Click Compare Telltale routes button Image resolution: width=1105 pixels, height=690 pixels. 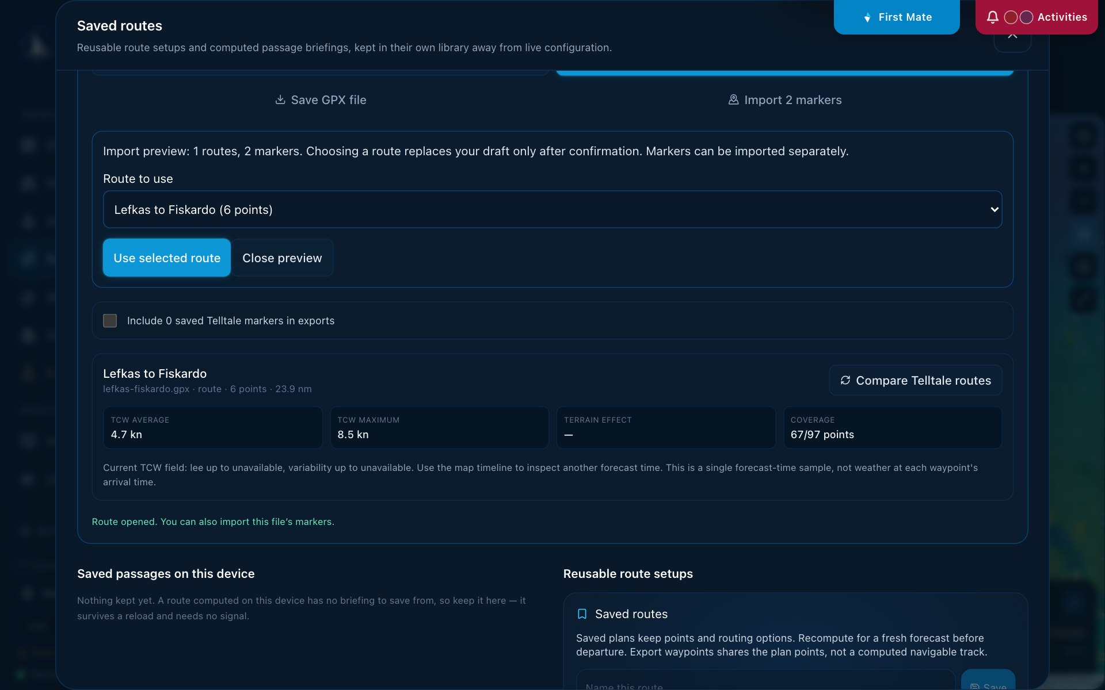click(915, 380)
